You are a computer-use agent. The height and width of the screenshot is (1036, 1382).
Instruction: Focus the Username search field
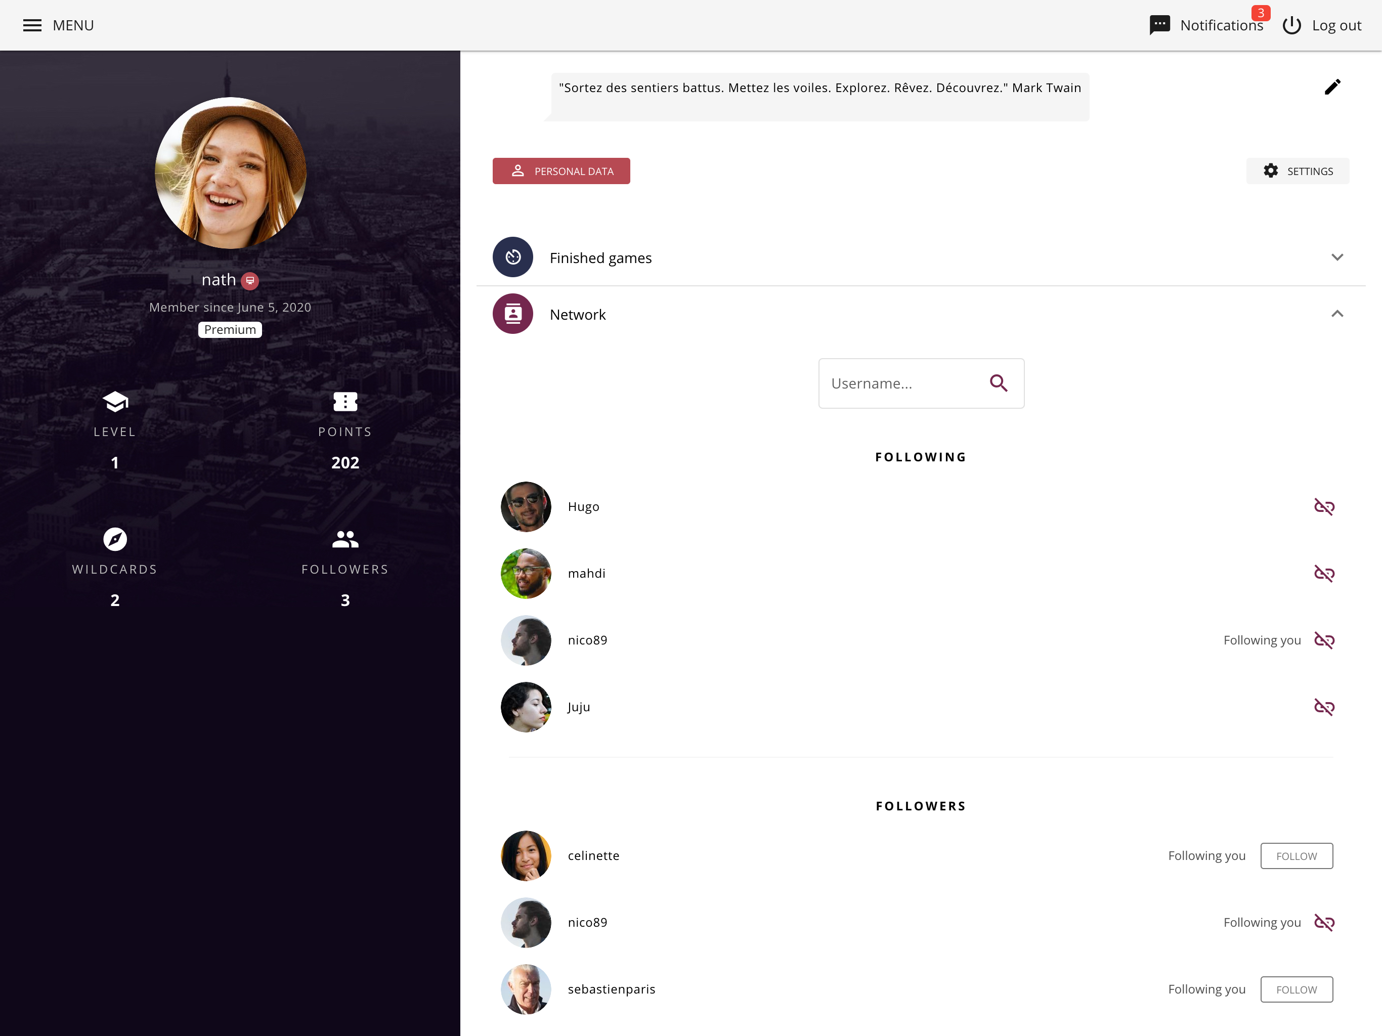(x=921, y=383)
